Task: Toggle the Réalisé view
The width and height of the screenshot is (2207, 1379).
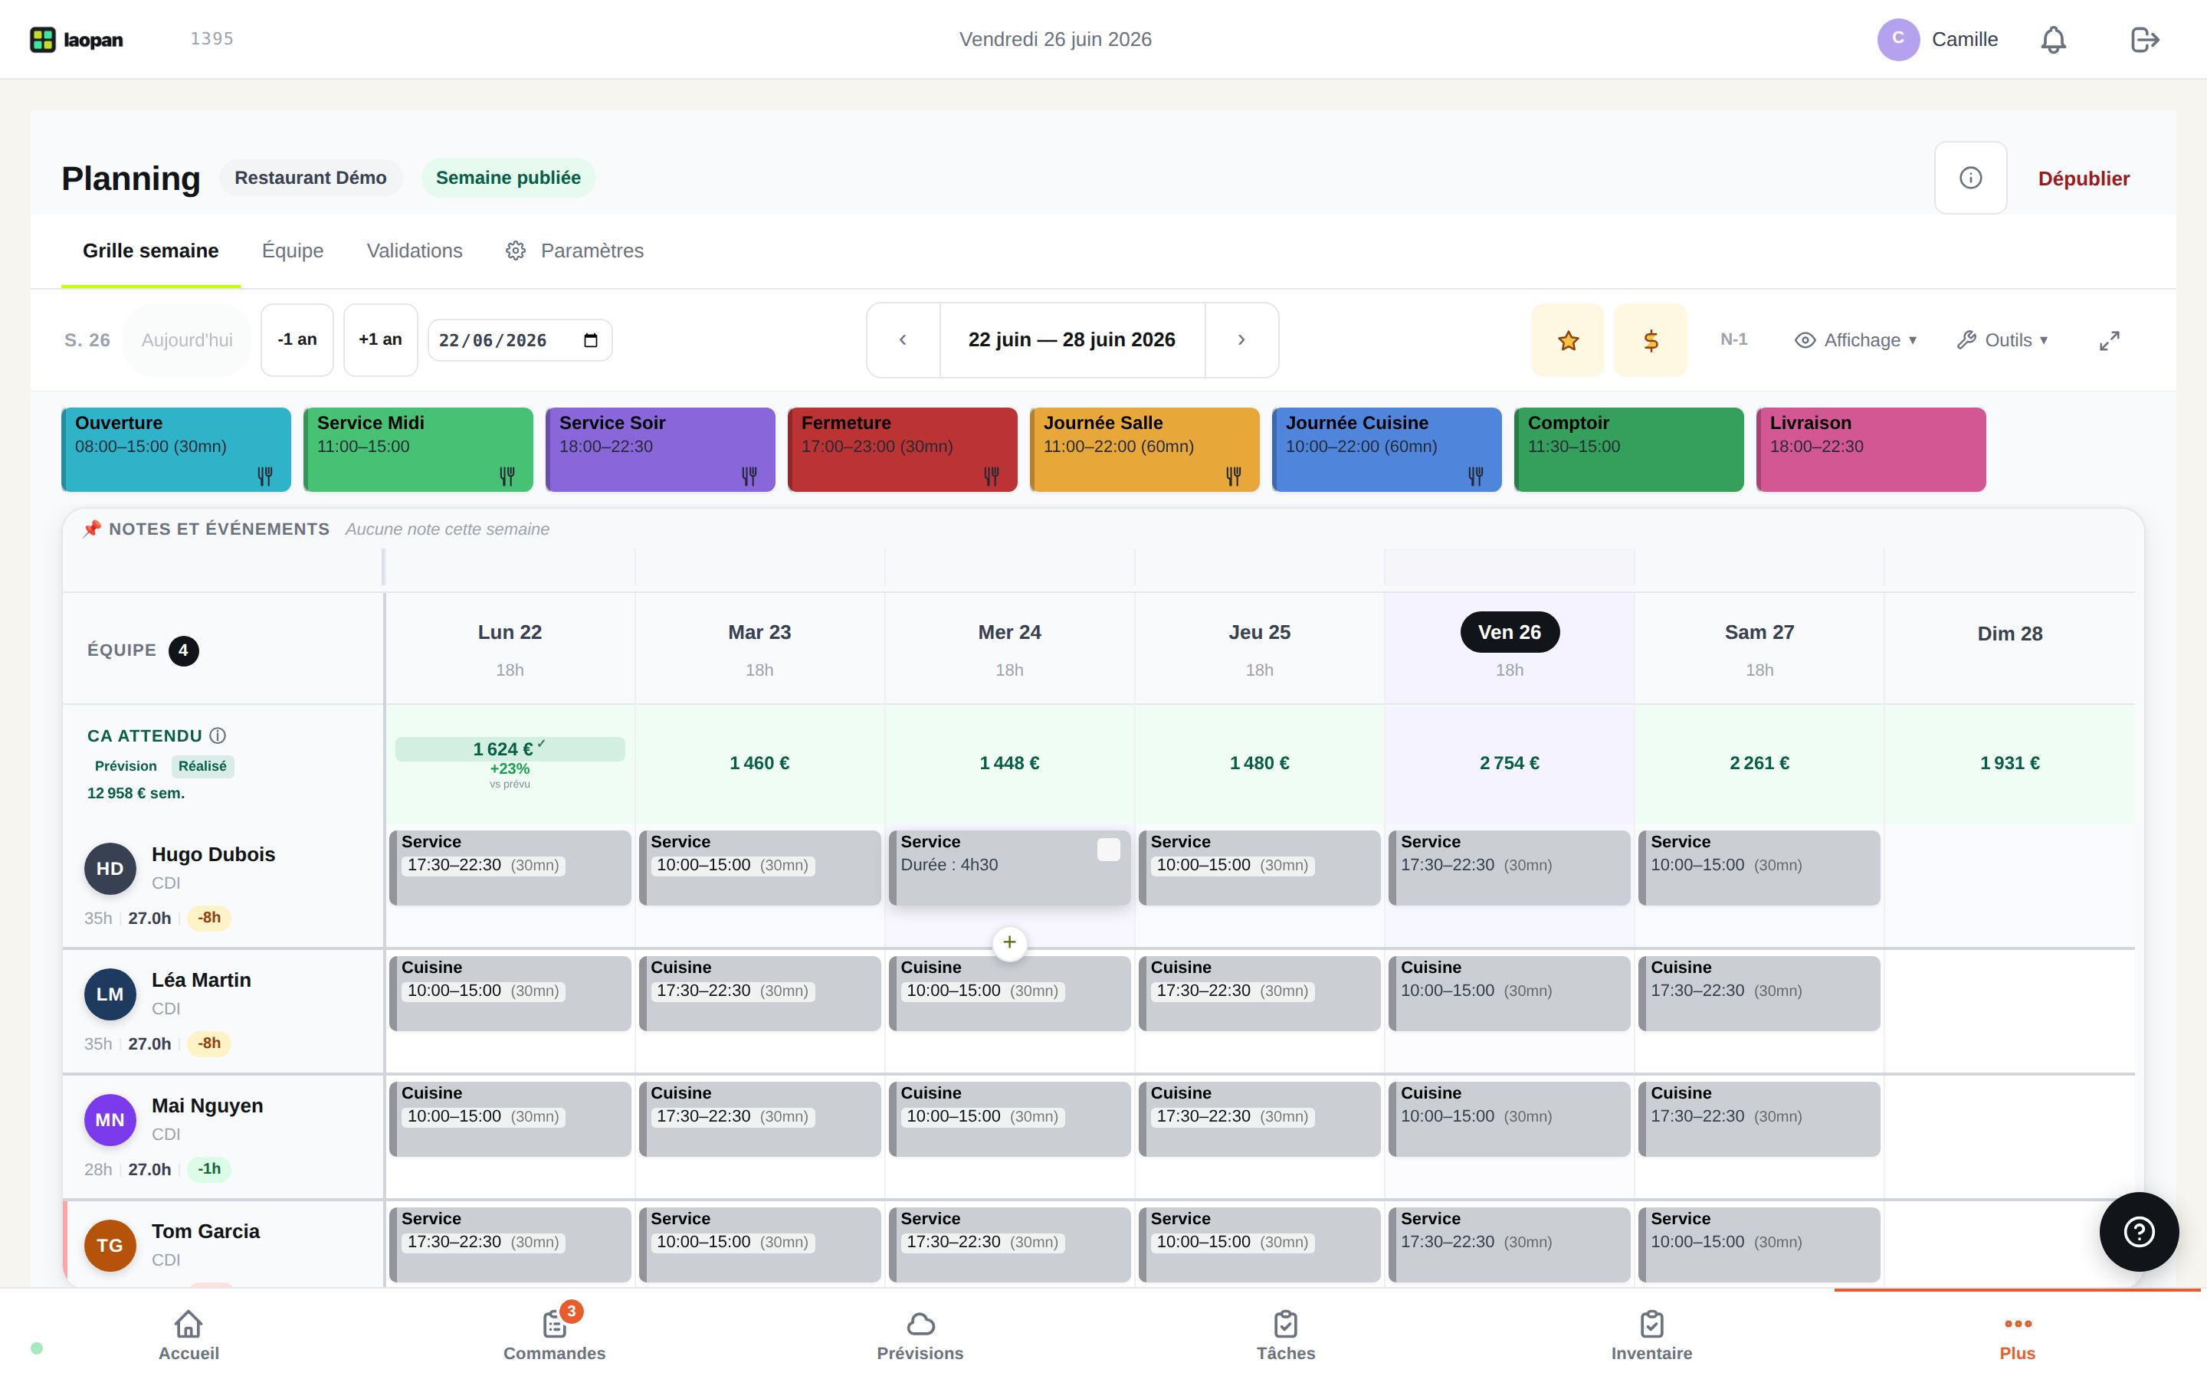Action: pos(202,766)
